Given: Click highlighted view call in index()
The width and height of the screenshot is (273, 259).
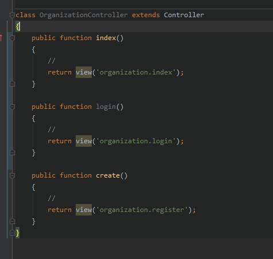Looking at the screenshot, I should (x=84, y=72).
